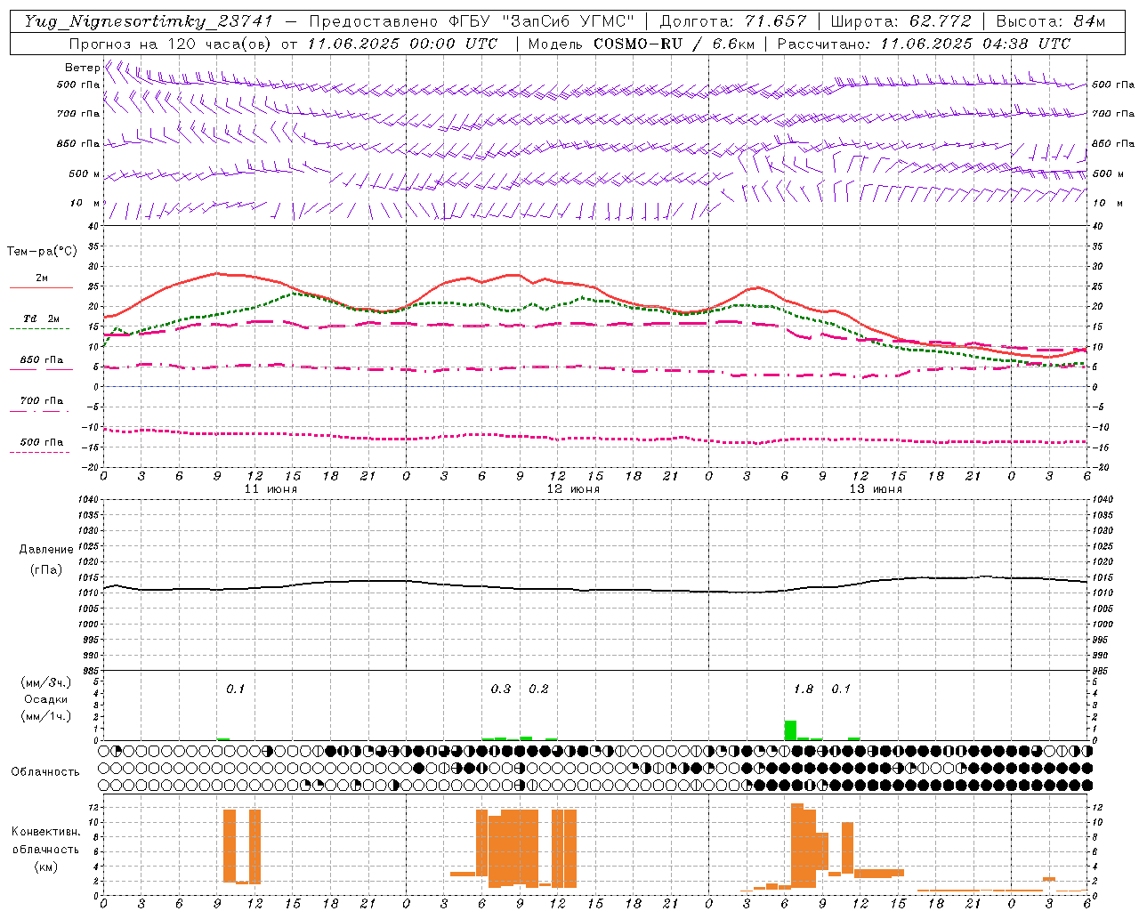Click the Облачность cloud cover label
Image resolution: width=1139 pixels, height=911 pixels.
(45, 772)
